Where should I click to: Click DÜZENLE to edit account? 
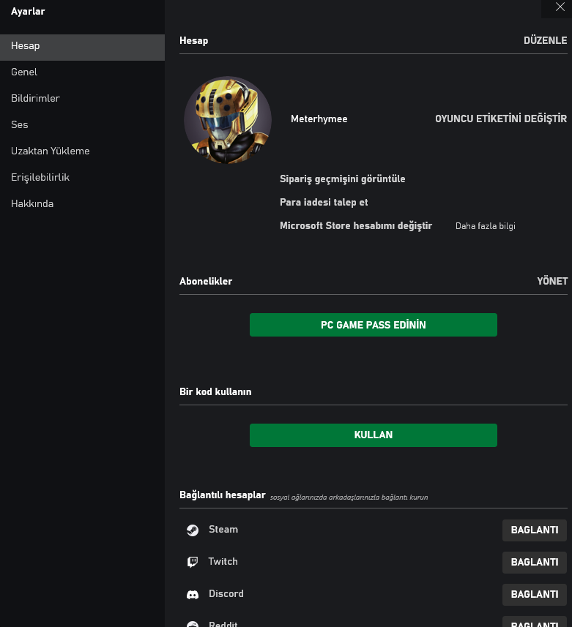[x=545, y=40]
